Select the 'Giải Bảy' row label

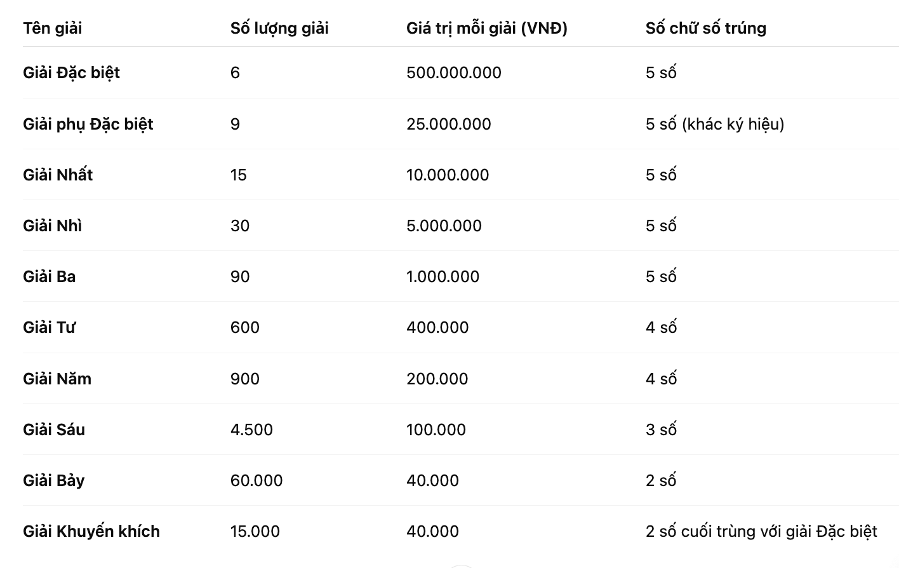pyautogui.click(x=54, y=480)
